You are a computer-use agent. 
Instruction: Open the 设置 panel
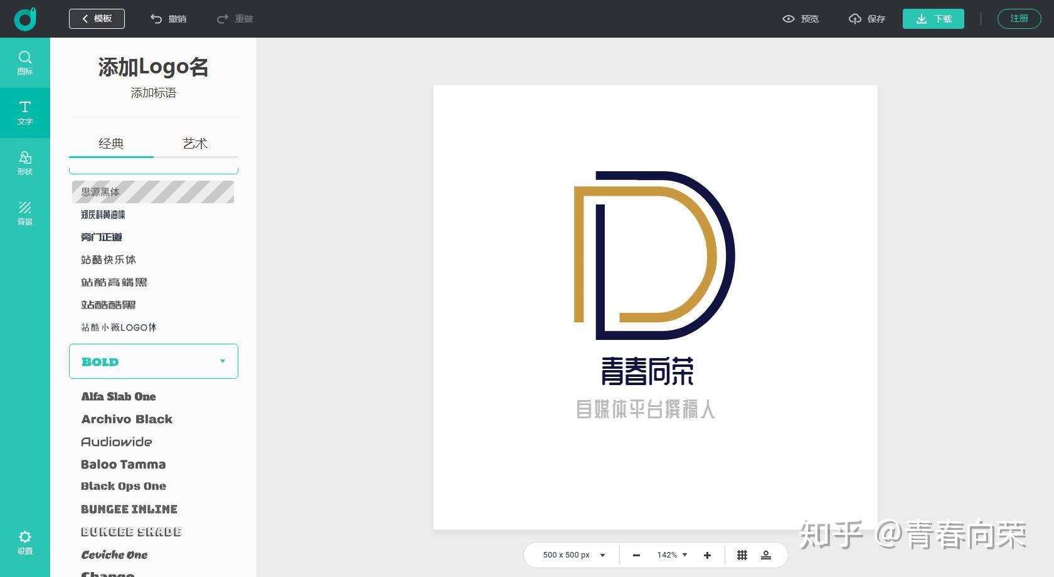click(24, 543)
